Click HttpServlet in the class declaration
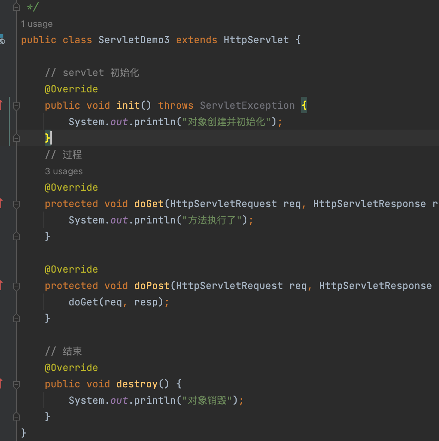This screenshot has height=441, width=439. coord(256,40)
